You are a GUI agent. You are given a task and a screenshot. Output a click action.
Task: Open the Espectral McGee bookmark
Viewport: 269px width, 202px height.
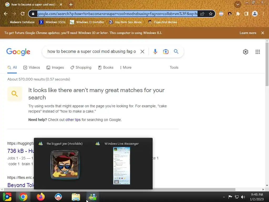pyautogui.click(x=163, y=22)
